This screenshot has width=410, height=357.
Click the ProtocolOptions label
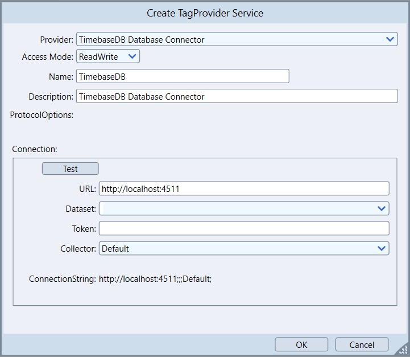pyautogui.click(x=42, y=115)
